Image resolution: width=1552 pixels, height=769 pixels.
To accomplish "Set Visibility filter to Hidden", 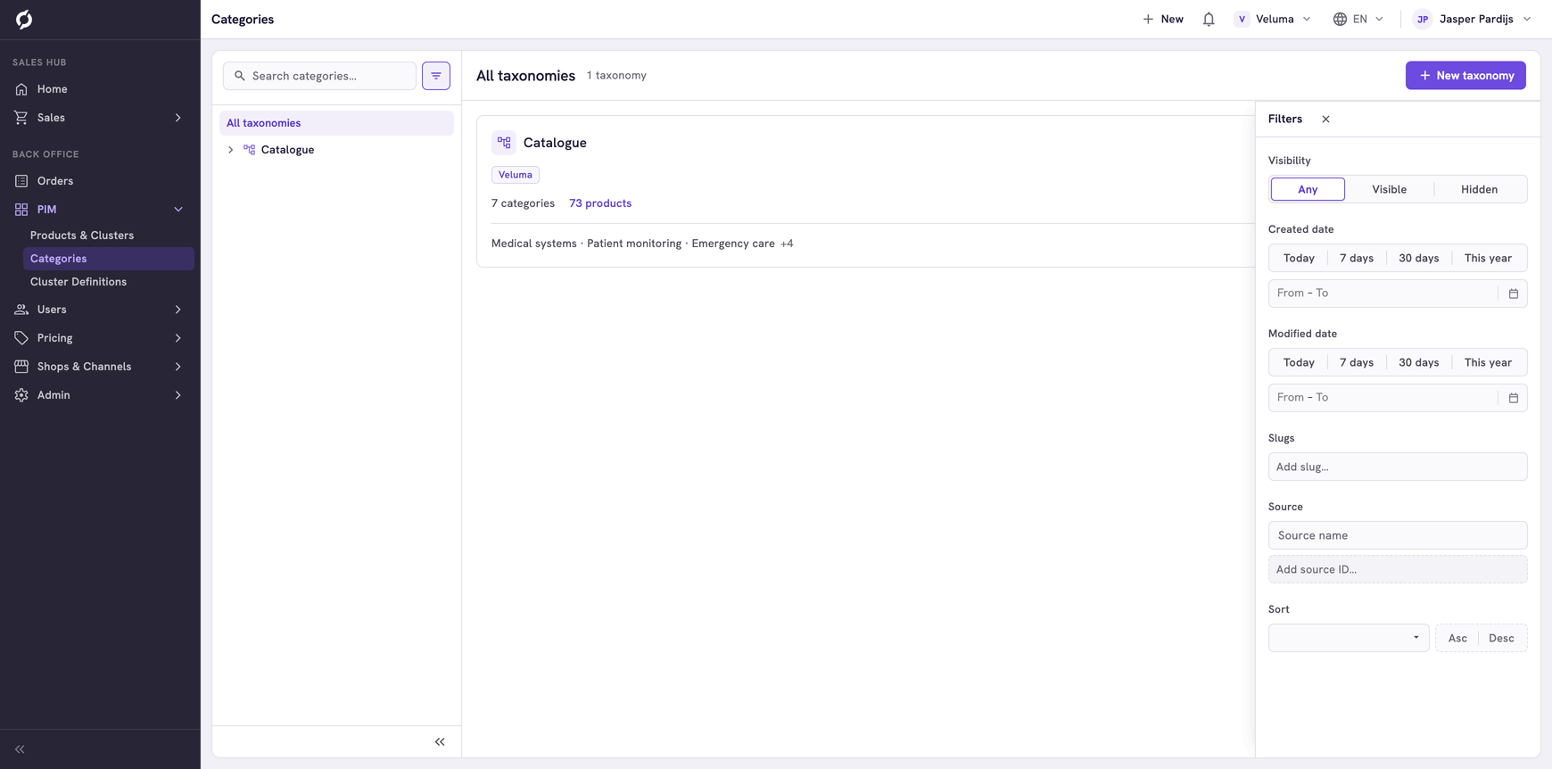I will [1479, 189].
